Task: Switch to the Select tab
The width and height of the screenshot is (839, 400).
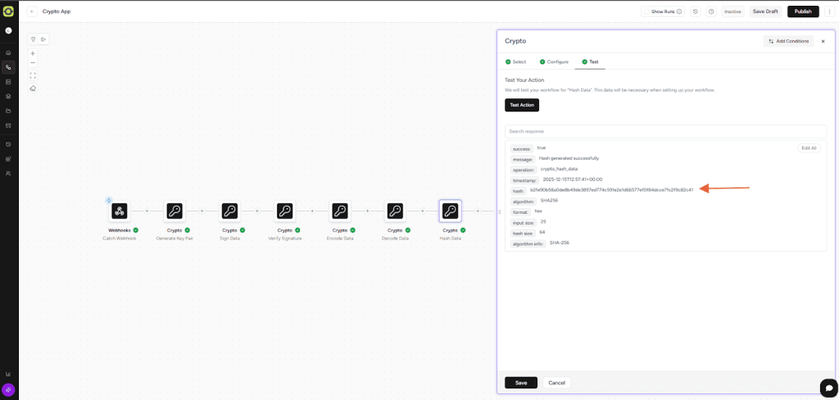Action: [515, 61]
